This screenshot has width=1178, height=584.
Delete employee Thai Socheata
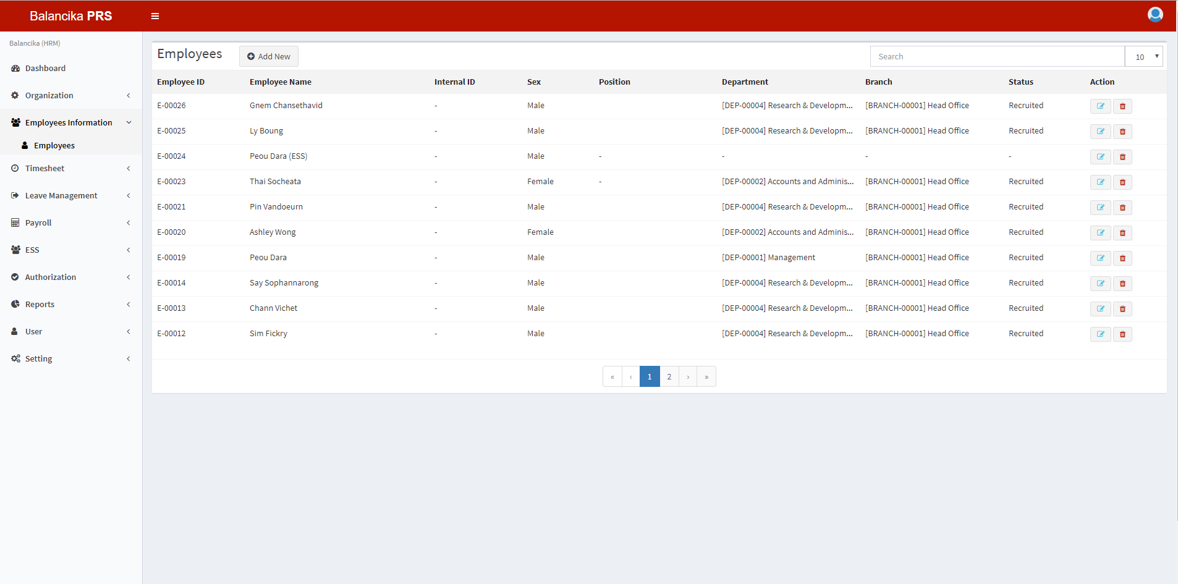(1122, 182)
